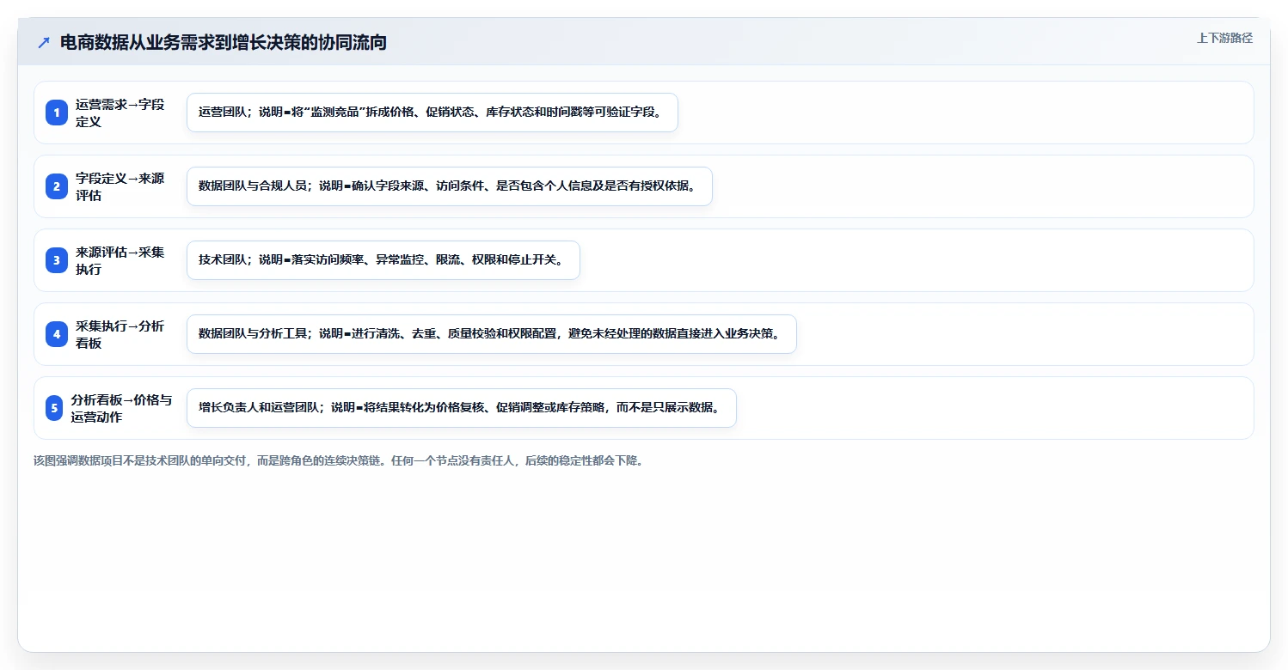Select the 采集执行→分析看板 step label

(120, 334)
